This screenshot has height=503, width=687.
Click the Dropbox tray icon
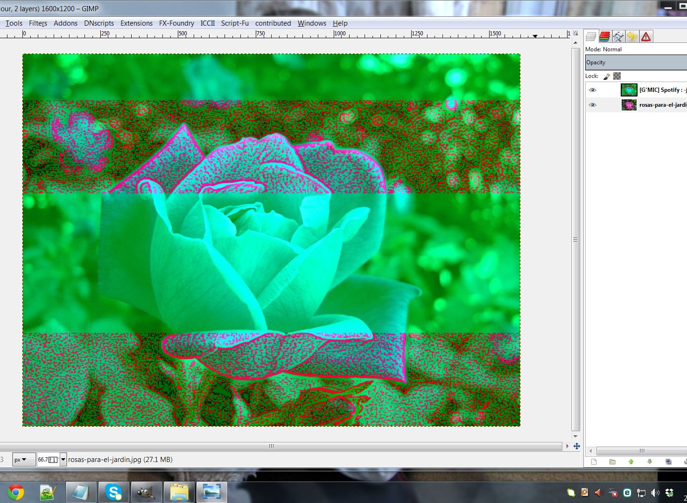point(669,493)
